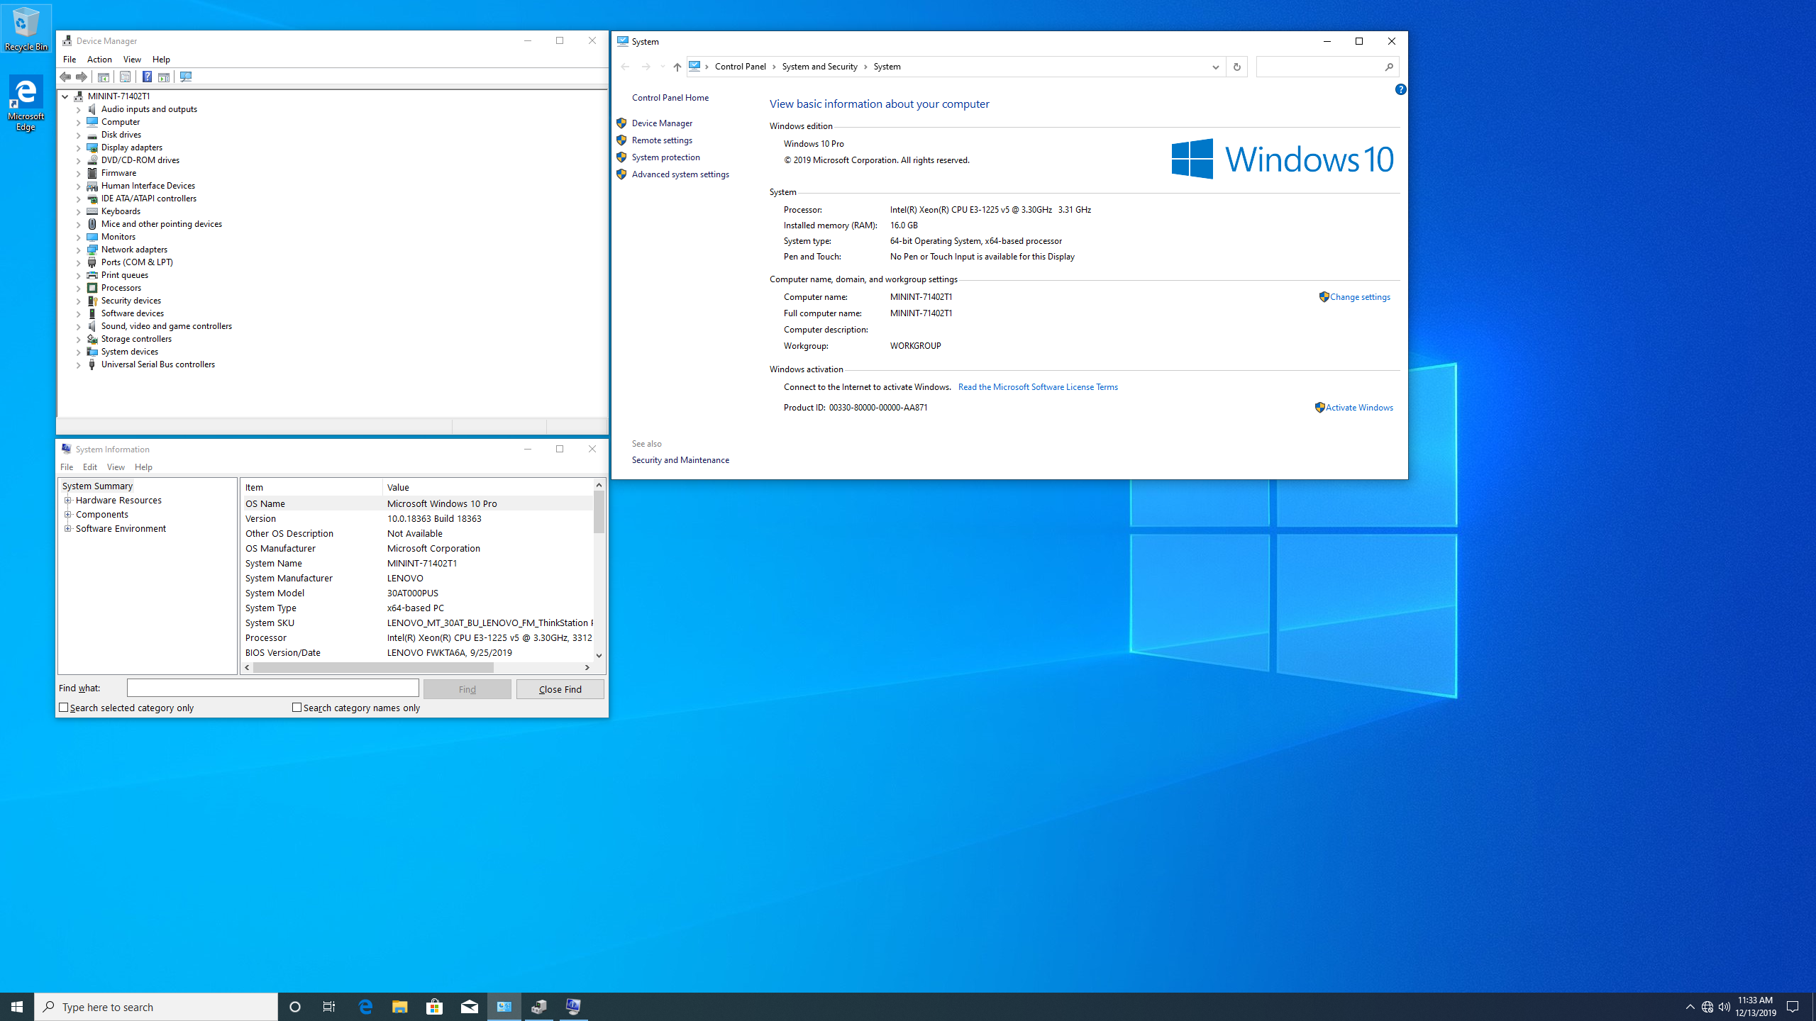The height and width of the screenshot is (1021, 1816).
Task: Click Scan for hardware changes icon
Action: [186, 77]
